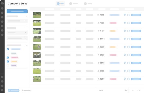The image size is (144, 93).
Task: Click the blue action button in the $4,200 row
Action: coord(136,63)
